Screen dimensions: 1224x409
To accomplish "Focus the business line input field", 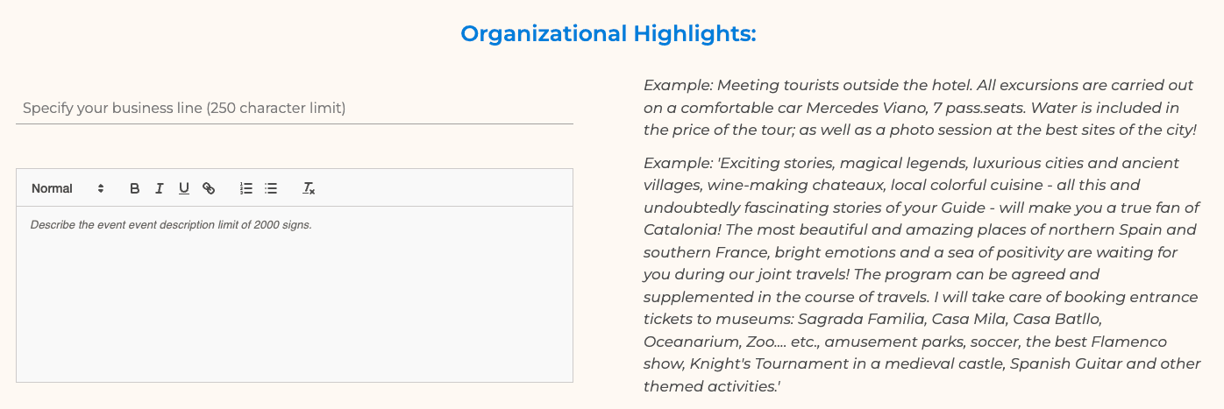I will [295, 109].
